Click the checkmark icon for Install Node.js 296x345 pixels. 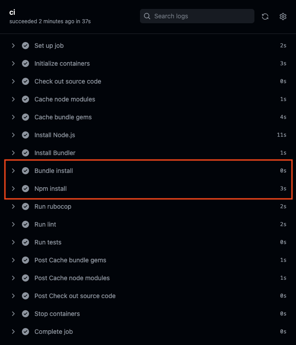25,135
